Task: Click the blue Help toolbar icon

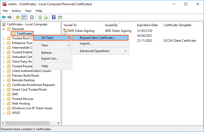Action: point(54,17)
